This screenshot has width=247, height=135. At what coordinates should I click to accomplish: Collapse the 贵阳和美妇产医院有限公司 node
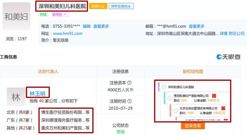point(170,98)
